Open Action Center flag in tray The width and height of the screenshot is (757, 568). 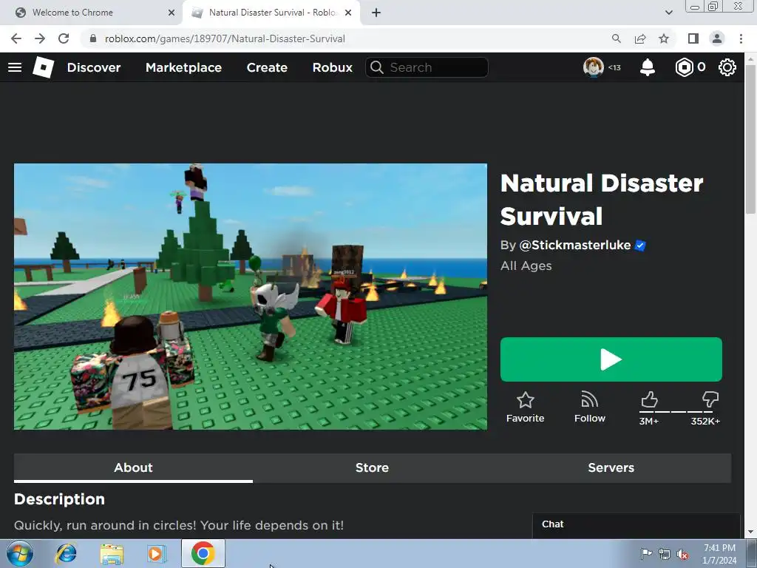(646, 554)
